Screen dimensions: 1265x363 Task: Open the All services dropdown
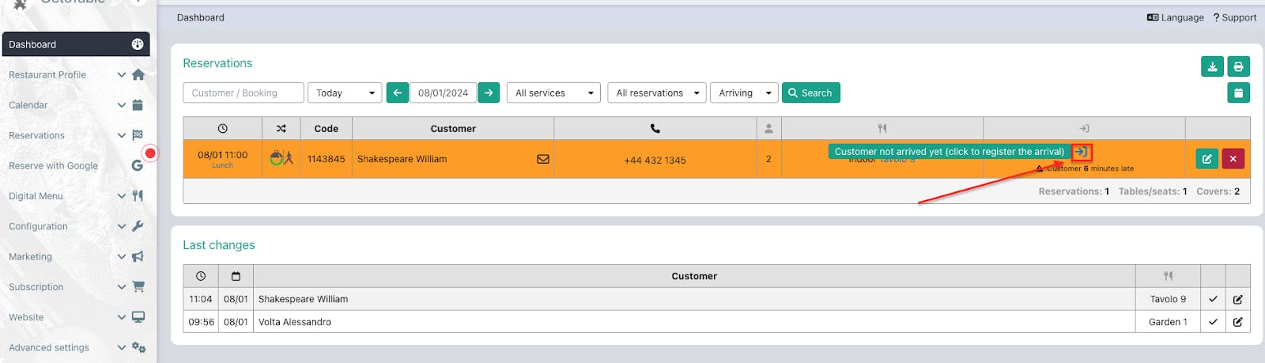pyautogui.click(x=553, y=93)
